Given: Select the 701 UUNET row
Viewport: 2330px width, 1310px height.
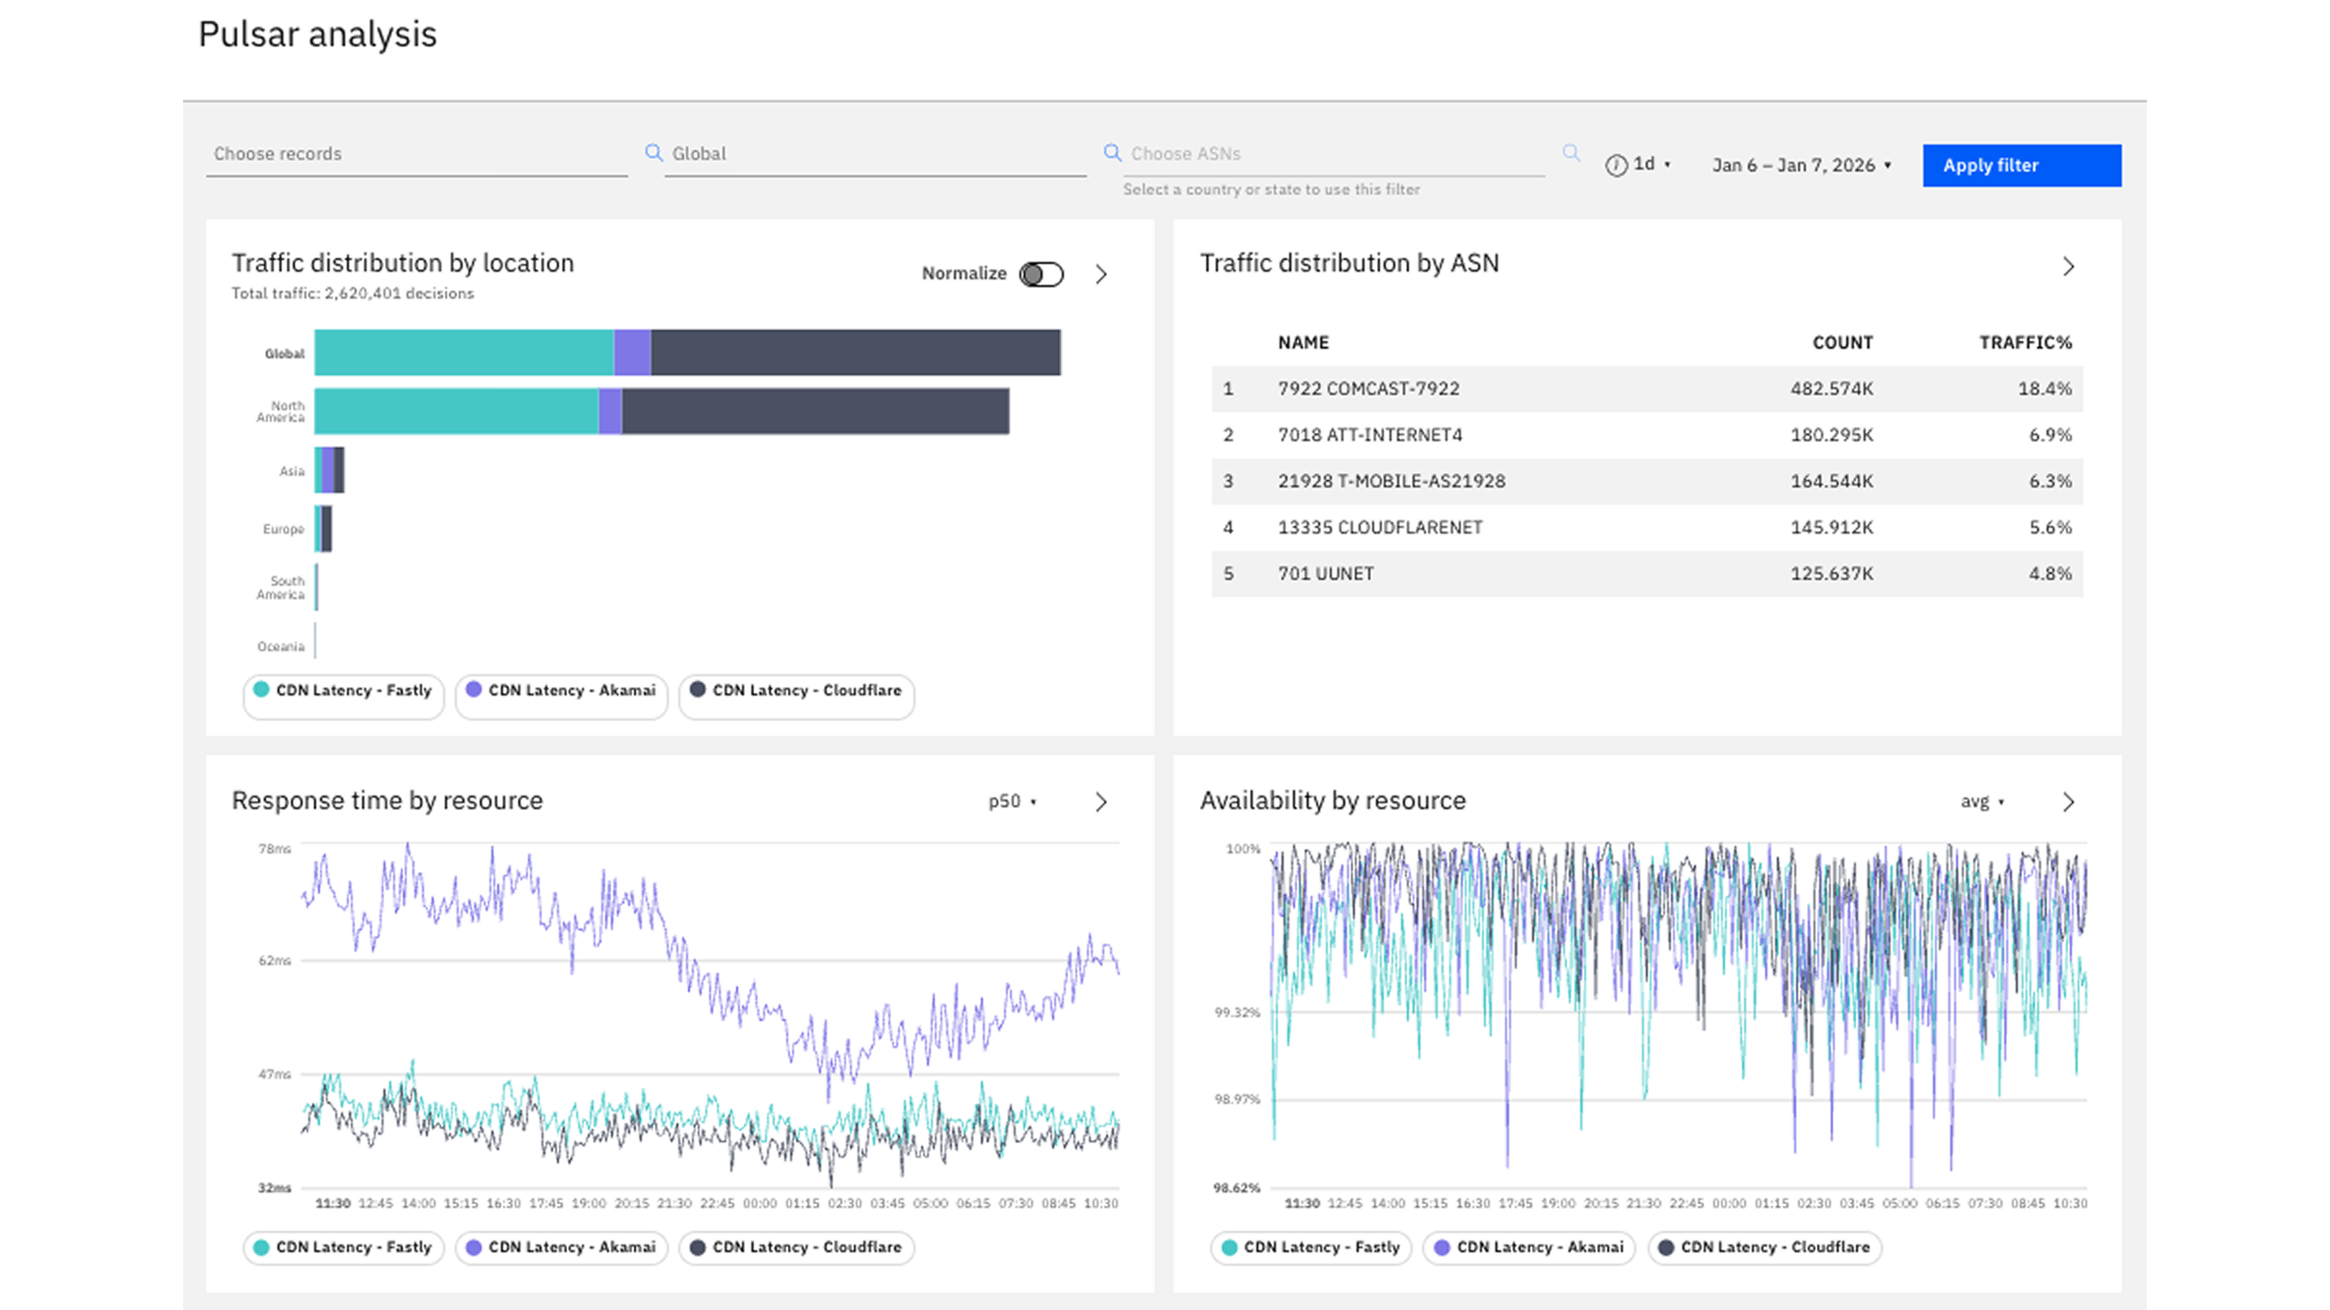Looking at the screenshot, I should point(1647,574).
